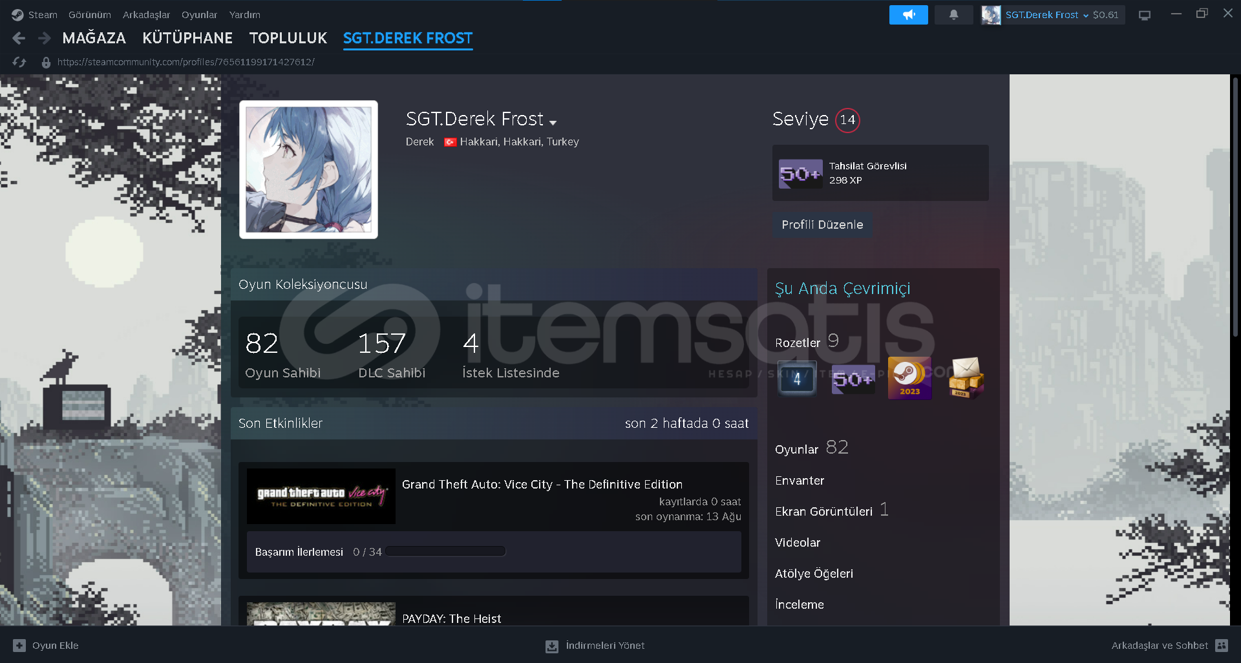
Task: Switch to the KÜTÜPHANE tab
Action: point(187,38)
